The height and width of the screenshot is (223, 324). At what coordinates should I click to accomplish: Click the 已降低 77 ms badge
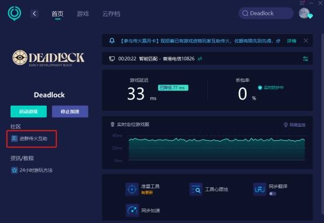tap(173, 87)
